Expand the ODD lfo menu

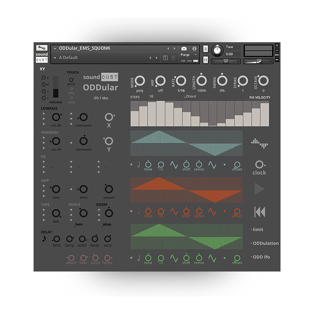click(260, 257)
